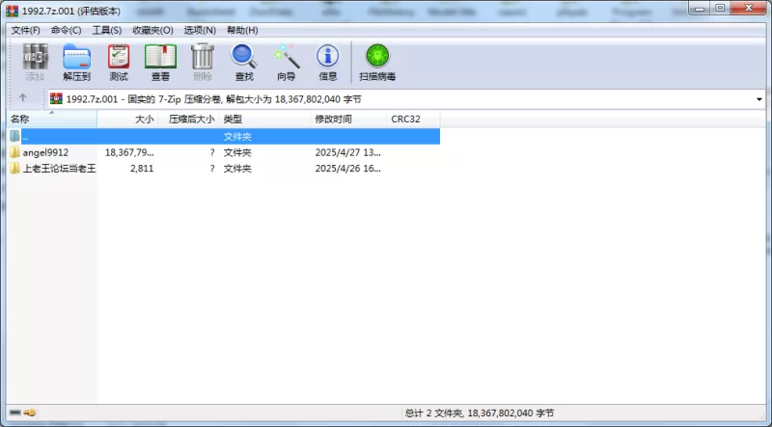Open the 命令(C) menu
Viewport: 772px width, 427px height.
[x=66, y=30]
